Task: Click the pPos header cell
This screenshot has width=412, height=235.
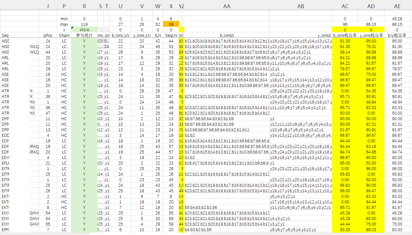Action: [48, 35]
